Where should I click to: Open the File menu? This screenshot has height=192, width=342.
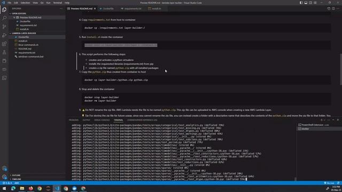pos(10,3)
